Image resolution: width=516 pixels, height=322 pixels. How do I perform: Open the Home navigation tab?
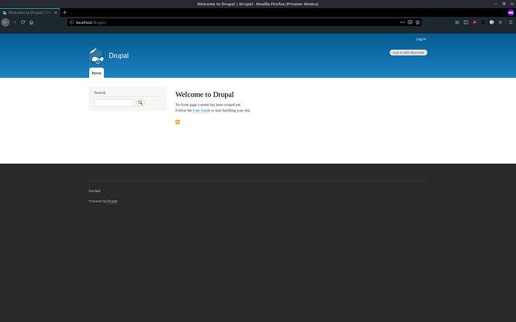tap(96, 73)
